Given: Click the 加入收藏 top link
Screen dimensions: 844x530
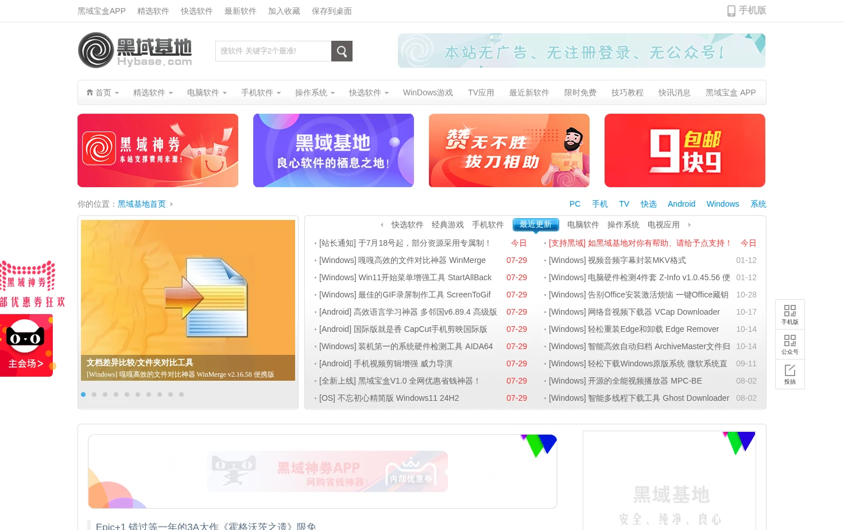Looking at the screenshot, I should 284,11.
